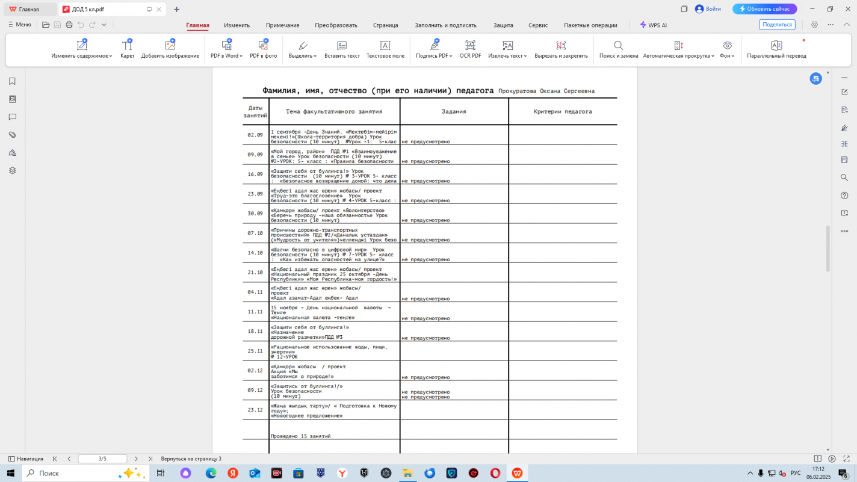Expand Автоматическая прокрутка options
This screenshot has width=857, height=482.
[713, 56]
